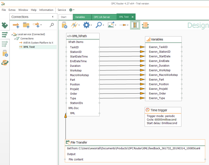Screen dimensions: 209x165
Task: Open the search magnifier in Connections panel
Action: pos(52,25)
